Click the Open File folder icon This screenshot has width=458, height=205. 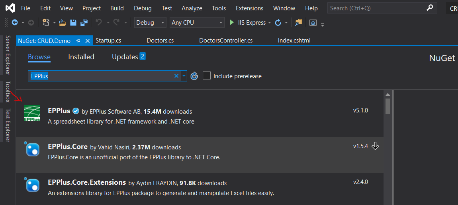[62, 22]
